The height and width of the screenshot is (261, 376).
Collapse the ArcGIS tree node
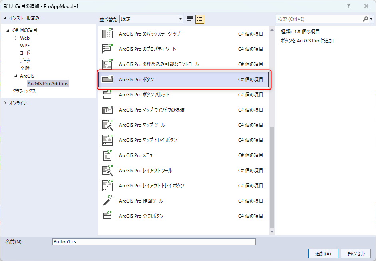tap(16, 76)
